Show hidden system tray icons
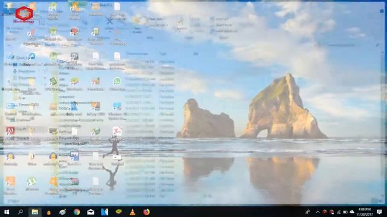 pyautogui.click(x=317, y=212)
